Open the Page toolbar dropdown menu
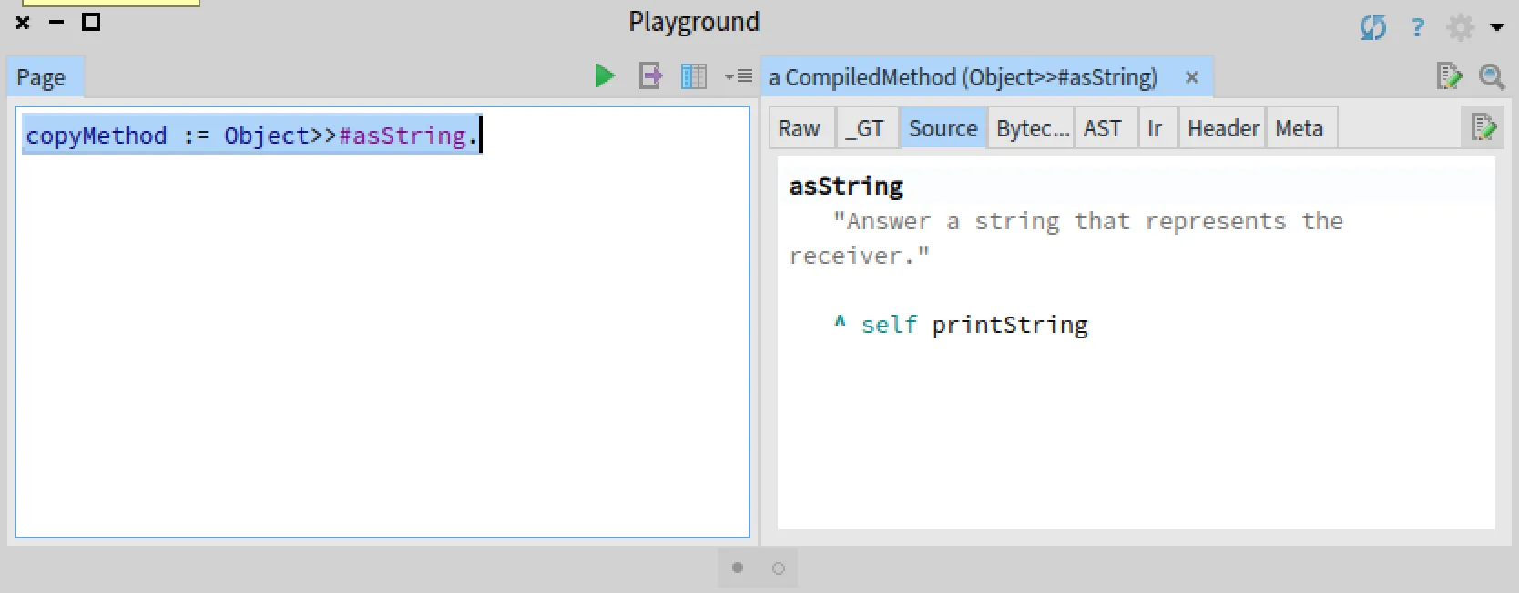The height and width of the screenshot is (593, 1519). 738,76
